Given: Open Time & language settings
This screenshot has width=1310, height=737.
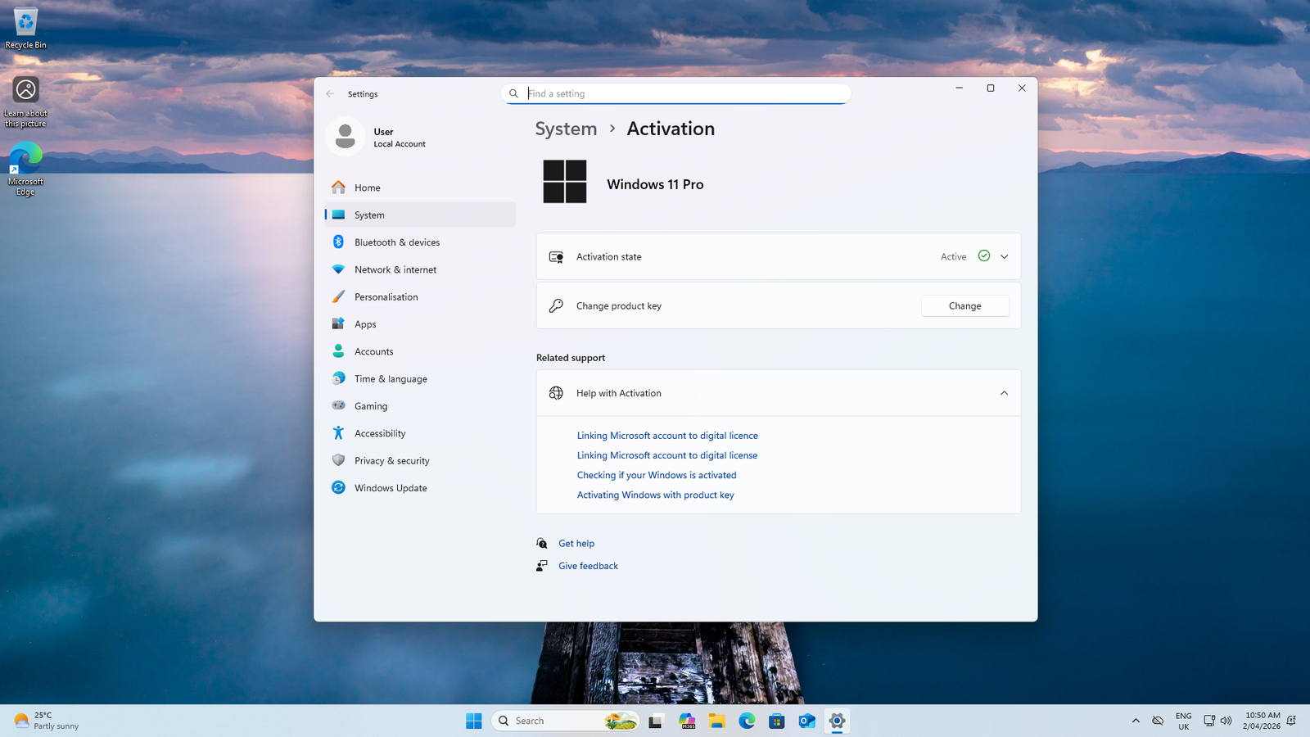Looking at the screenshot, I should [391, 379].
